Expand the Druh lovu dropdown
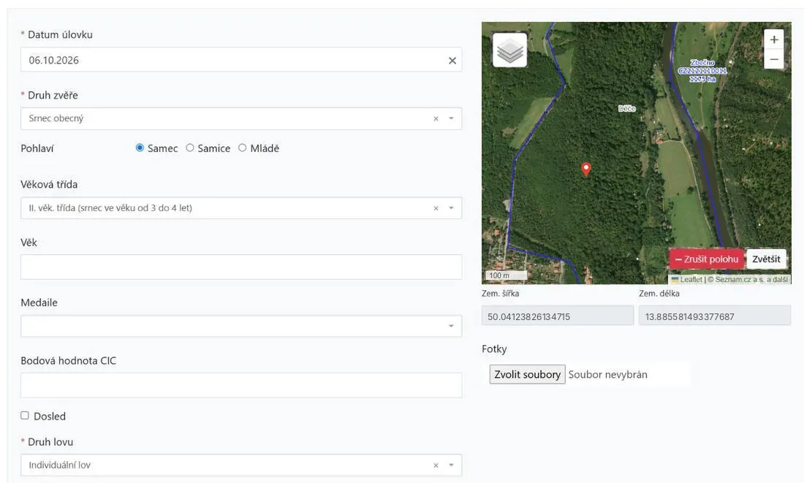 pyautogui.click(x=451, y=465)
